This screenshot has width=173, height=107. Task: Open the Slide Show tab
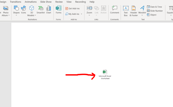point(46,2)
